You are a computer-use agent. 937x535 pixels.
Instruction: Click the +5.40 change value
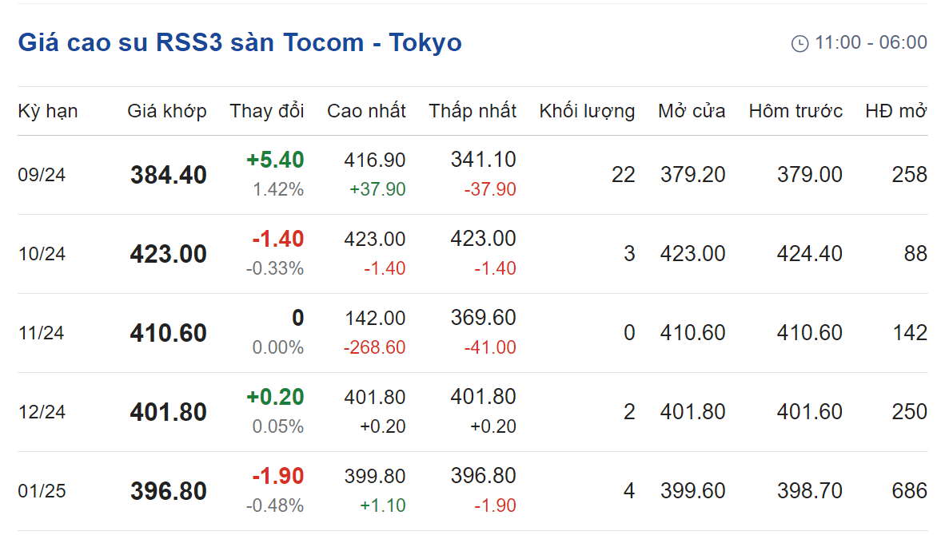click(x=275, y=160)
